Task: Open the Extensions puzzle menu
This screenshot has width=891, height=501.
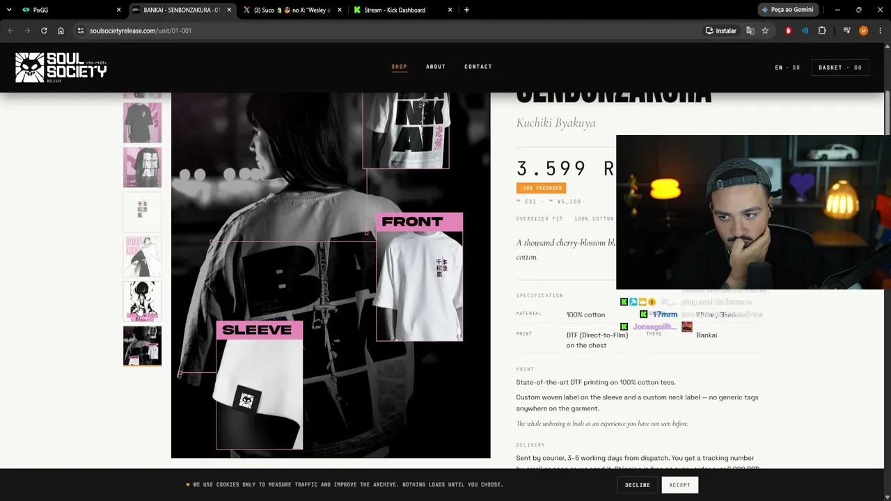Action: (822, 31)
